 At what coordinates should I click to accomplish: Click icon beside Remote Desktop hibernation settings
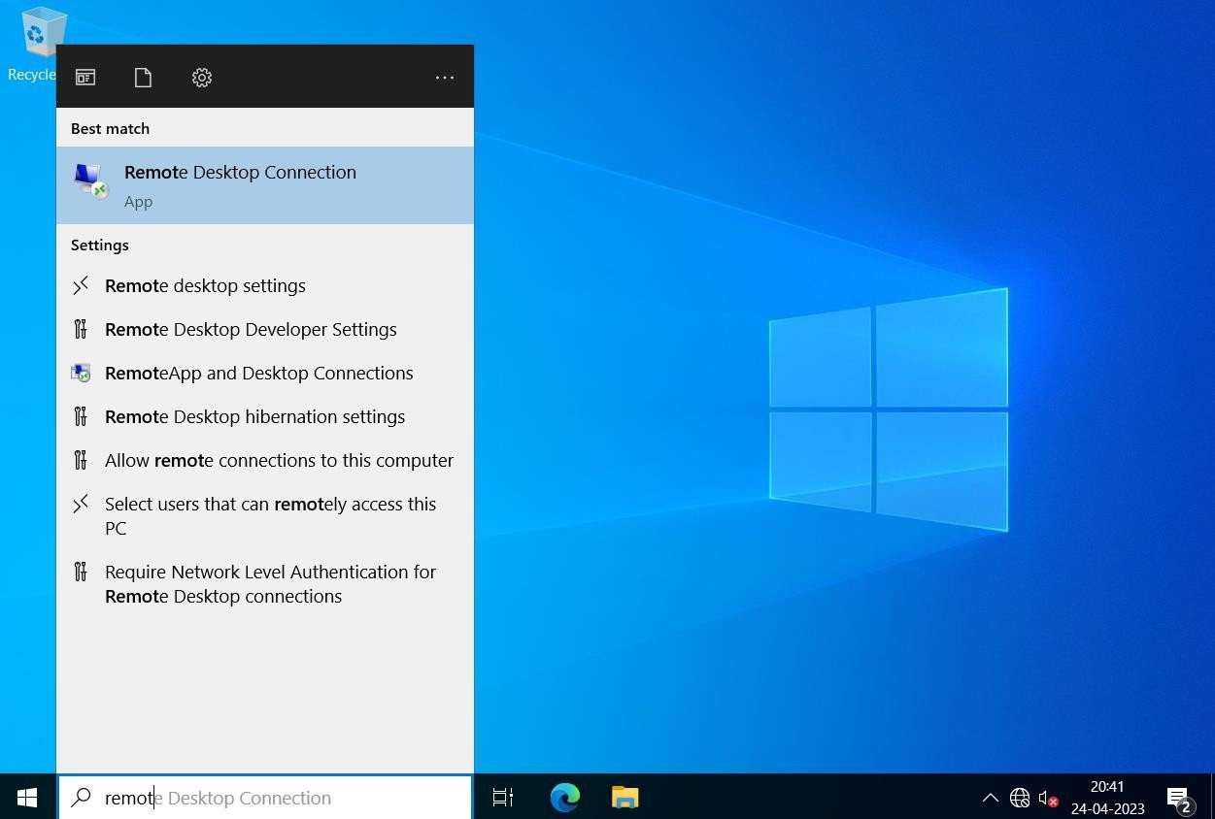(81, 416)
